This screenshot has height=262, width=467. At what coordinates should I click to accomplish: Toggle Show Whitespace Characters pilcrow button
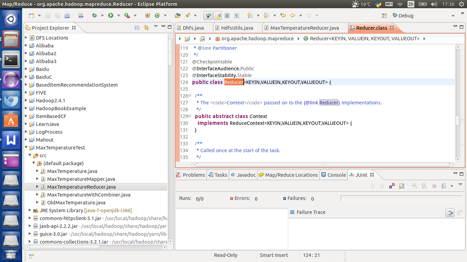coord(237,16)
